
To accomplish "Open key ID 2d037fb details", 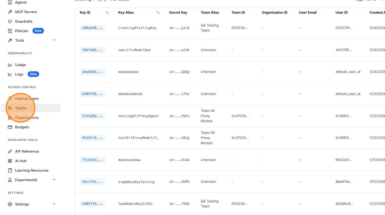I will (x=92, y=204).
